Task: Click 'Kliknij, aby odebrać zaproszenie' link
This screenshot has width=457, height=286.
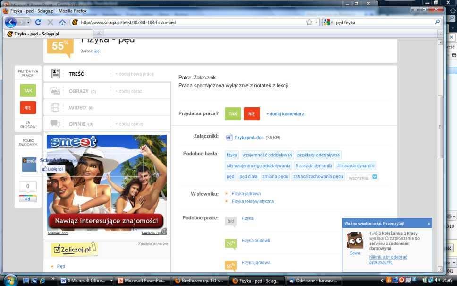Action: [x=388, y=260]
